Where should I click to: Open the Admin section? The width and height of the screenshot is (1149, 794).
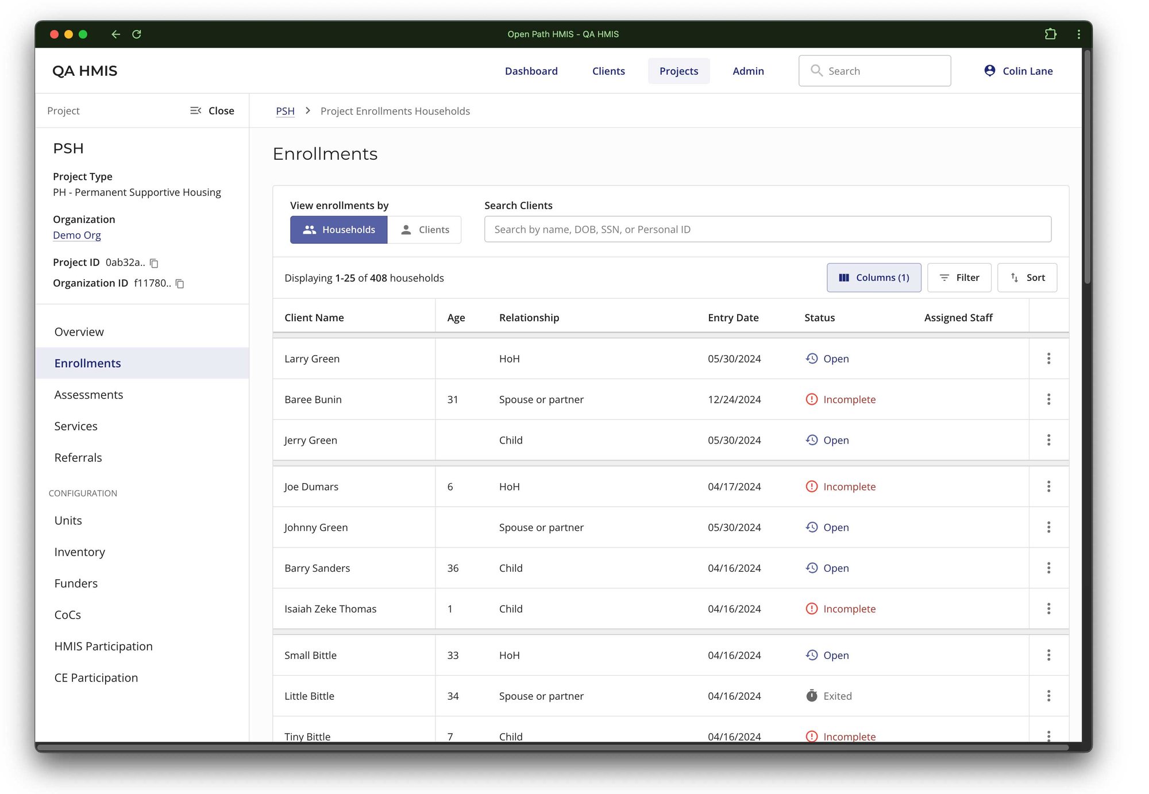click(747, 71)
